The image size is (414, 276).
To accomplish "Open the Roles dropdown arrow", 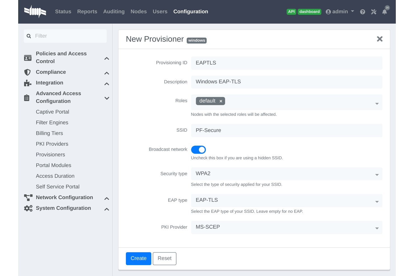I will click(377, 103).
